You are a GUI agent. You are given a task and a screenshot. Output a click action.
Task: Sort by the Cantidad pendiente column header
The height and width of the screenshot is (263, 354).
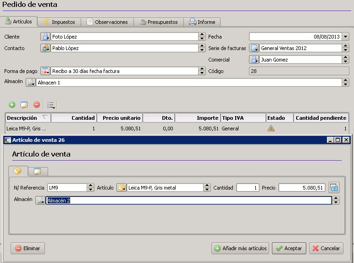coord(321,118)
